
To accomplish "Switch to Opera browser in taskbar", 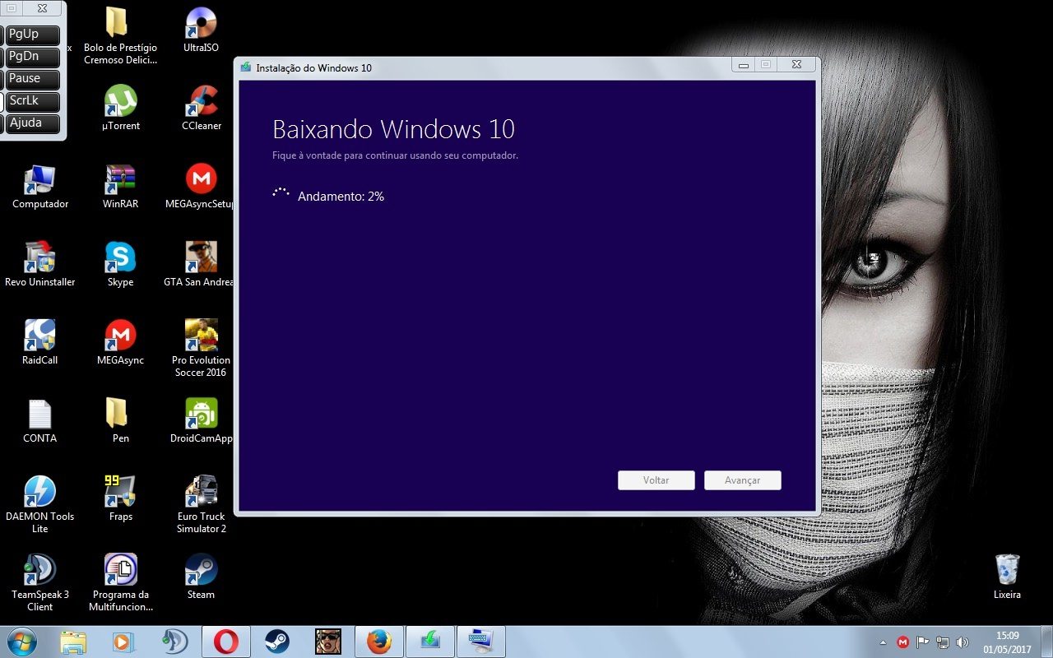I will point(226,642).
